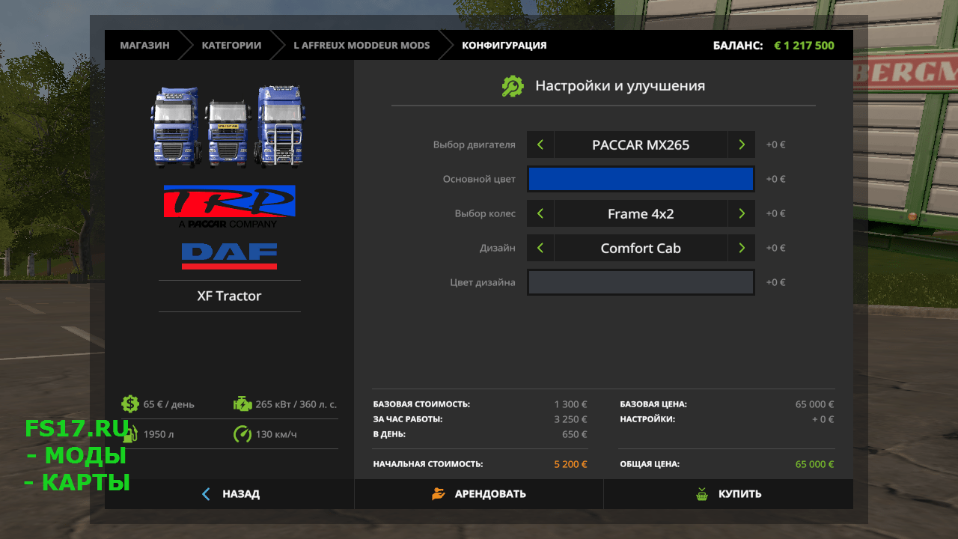This screenshot has width=958, height=539.
Task: Click the green gear wrench settings icon
Action: point(513,86)
